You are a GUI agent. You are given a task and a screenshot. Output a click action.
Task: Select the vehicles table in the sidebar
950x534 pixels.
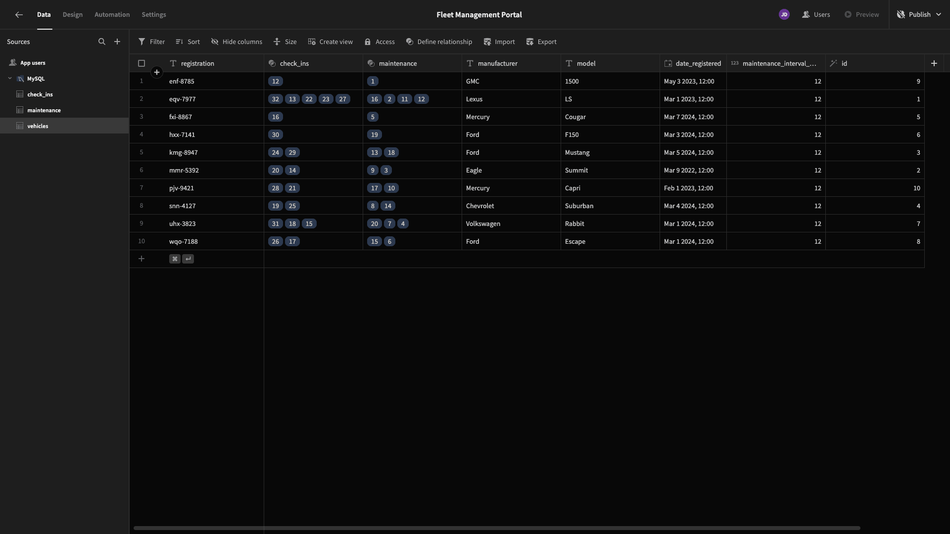coord(64,126)
